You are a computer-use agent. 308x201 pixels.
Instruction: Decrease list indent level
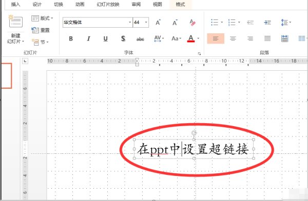point(251,23)
